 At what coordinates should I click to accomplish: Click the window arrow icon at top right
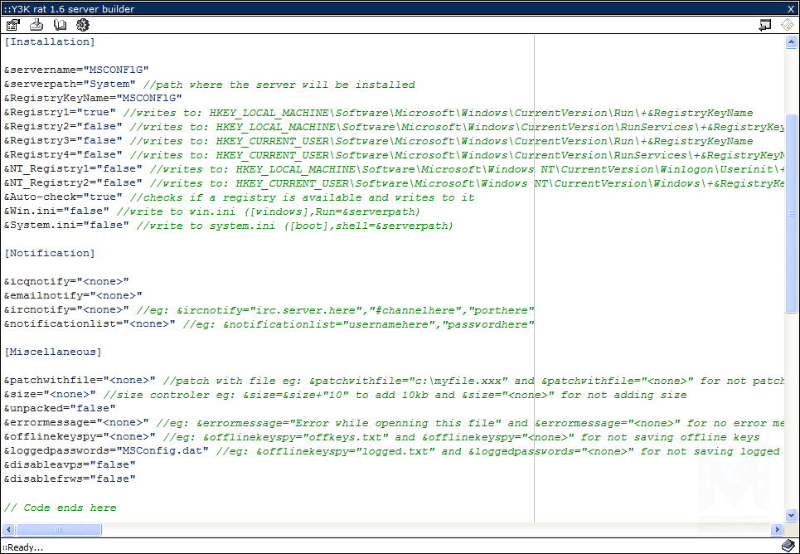coord(764,25)
